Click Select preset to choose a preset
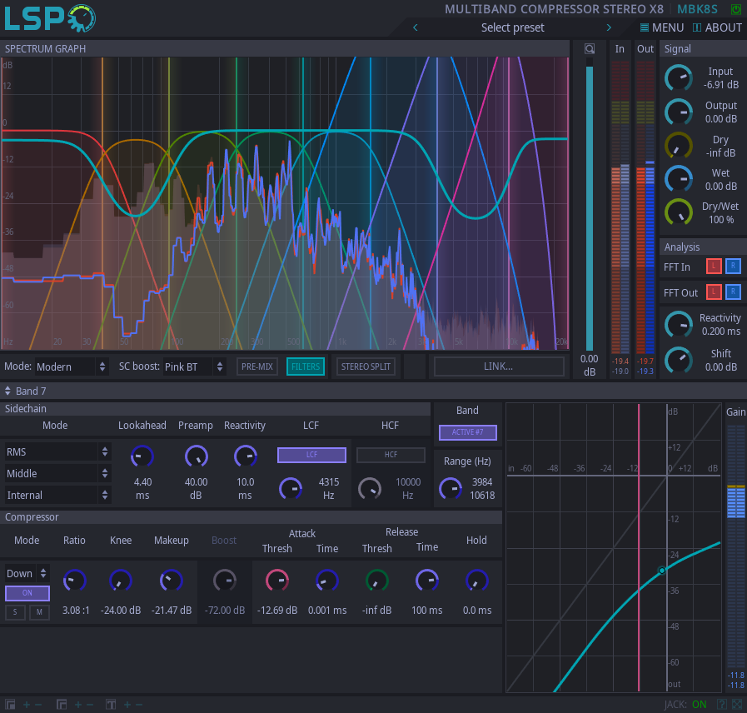The image size is (747, 713). (512, 27)
